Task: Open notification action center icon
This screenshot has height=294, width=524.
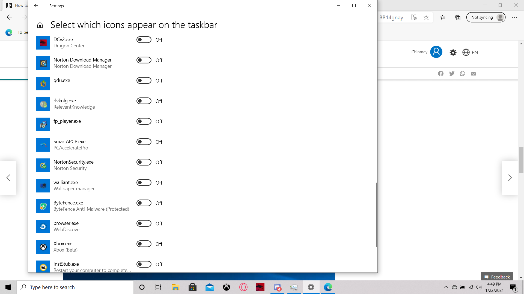Action: pyautogui.click(x=513, y=287)
